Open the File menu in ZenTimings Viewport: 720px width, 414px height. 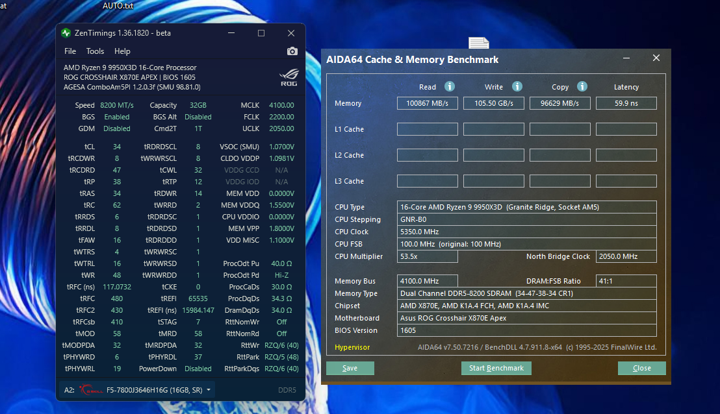pos(70,51)
